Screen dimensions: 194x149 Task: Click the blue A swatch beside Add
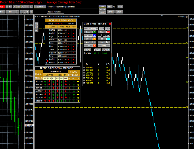tap(94, 35)
